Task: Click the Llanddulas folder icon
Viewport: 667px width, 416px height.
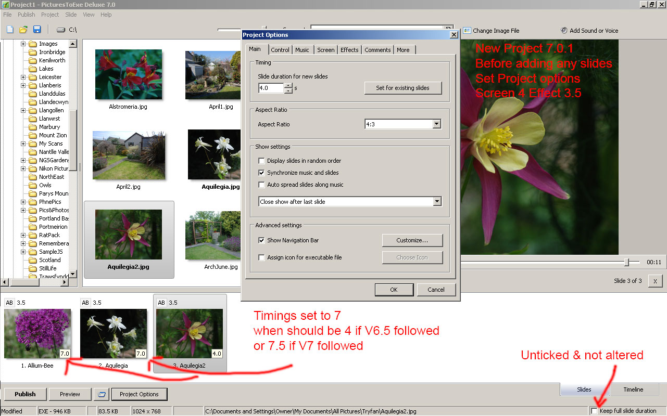Action: pyautogui.click(x=33, y=94)
